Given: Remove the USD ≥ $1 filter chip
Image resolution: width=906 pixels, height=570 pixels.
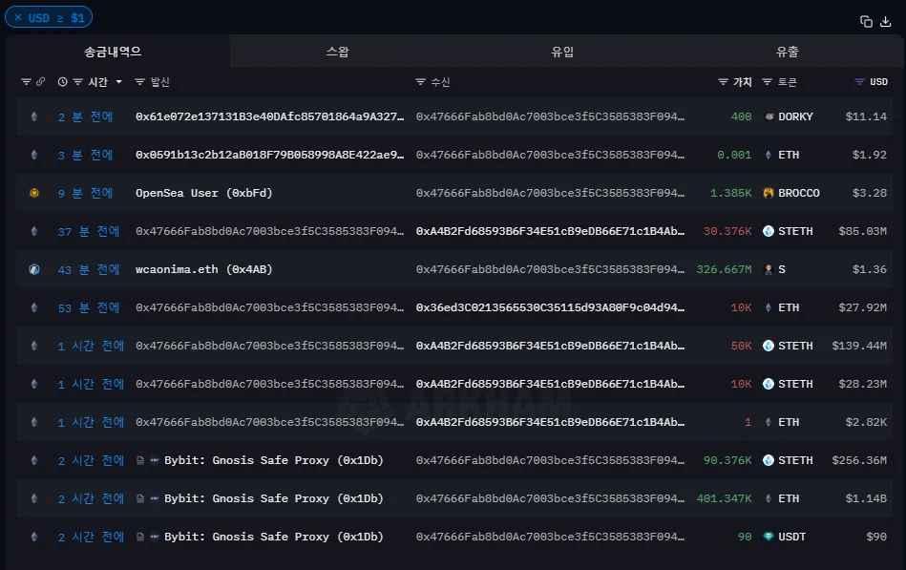Looking at the screenshot, I should [x=18, y=17].
